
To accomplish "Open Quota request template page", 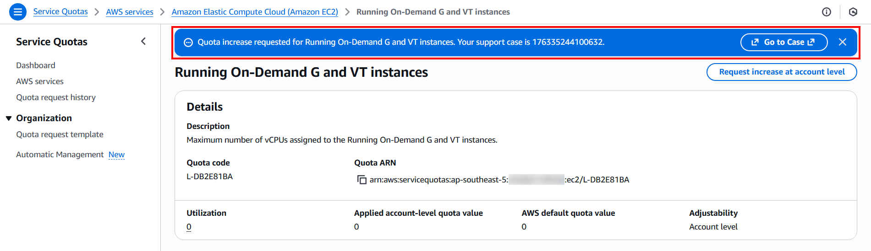I will (60, 134).
